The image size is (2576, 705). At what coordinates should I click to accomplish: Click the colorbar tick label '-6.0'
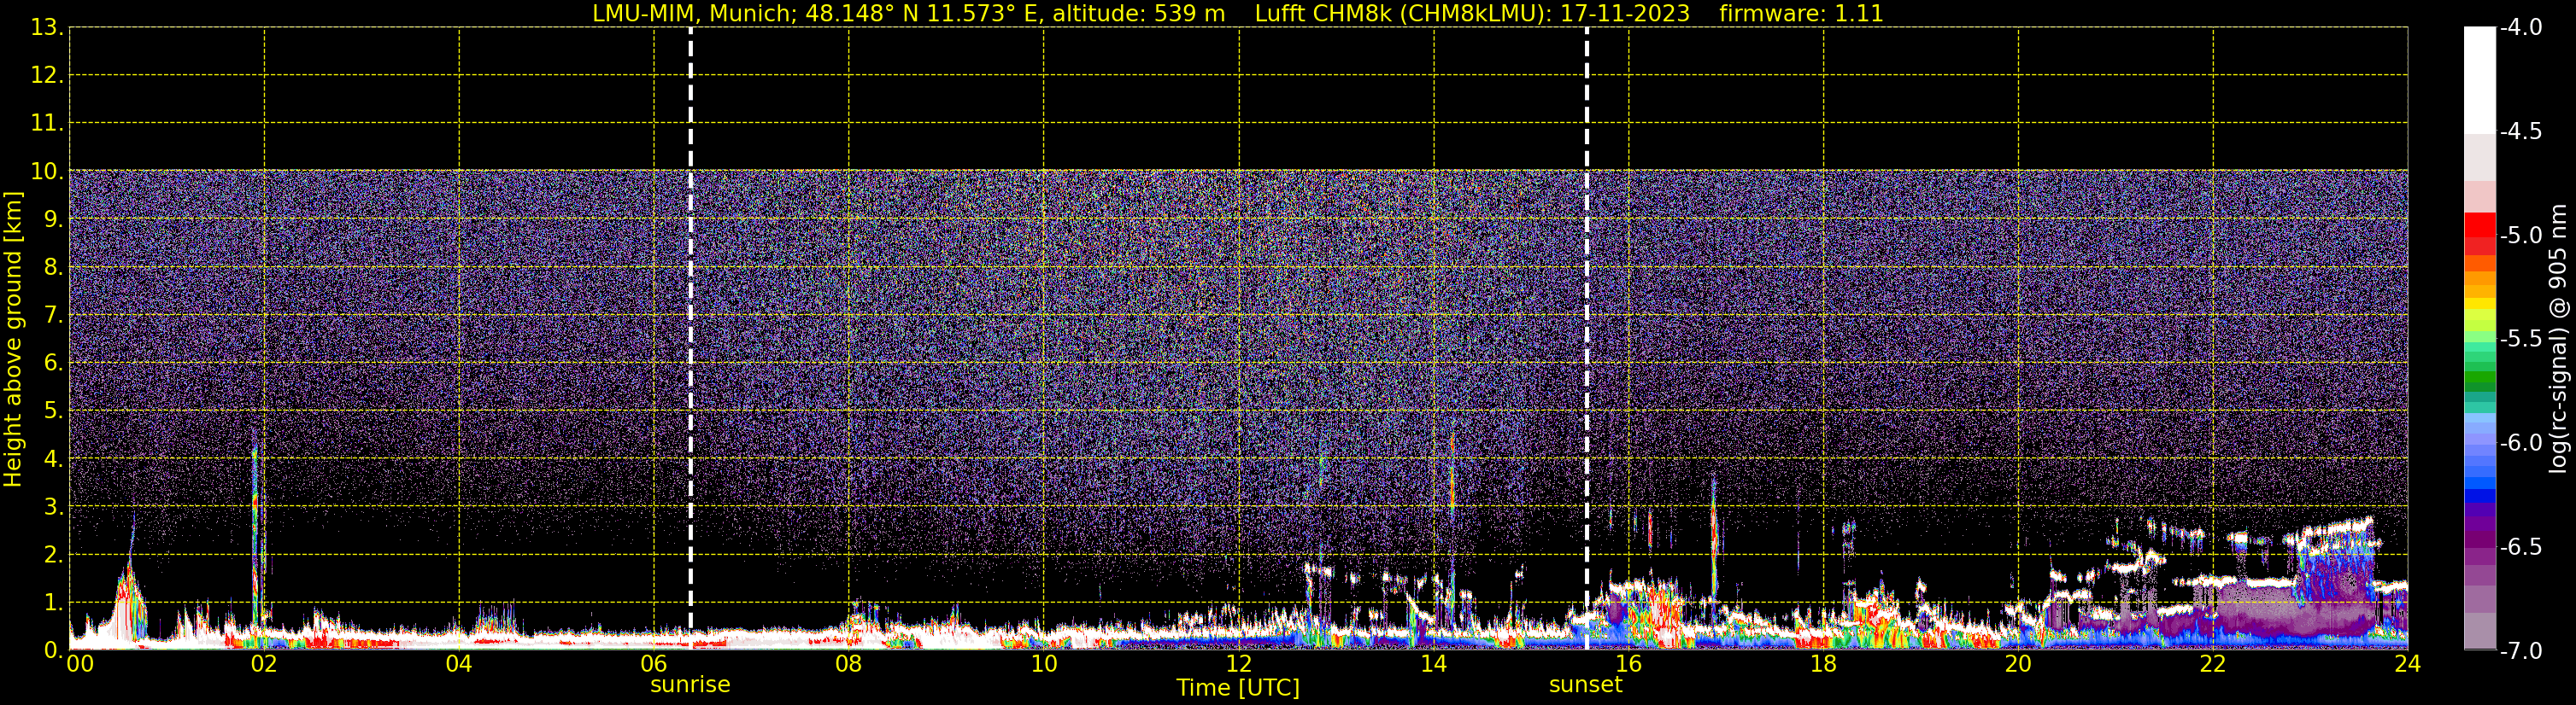(2521, 442)
